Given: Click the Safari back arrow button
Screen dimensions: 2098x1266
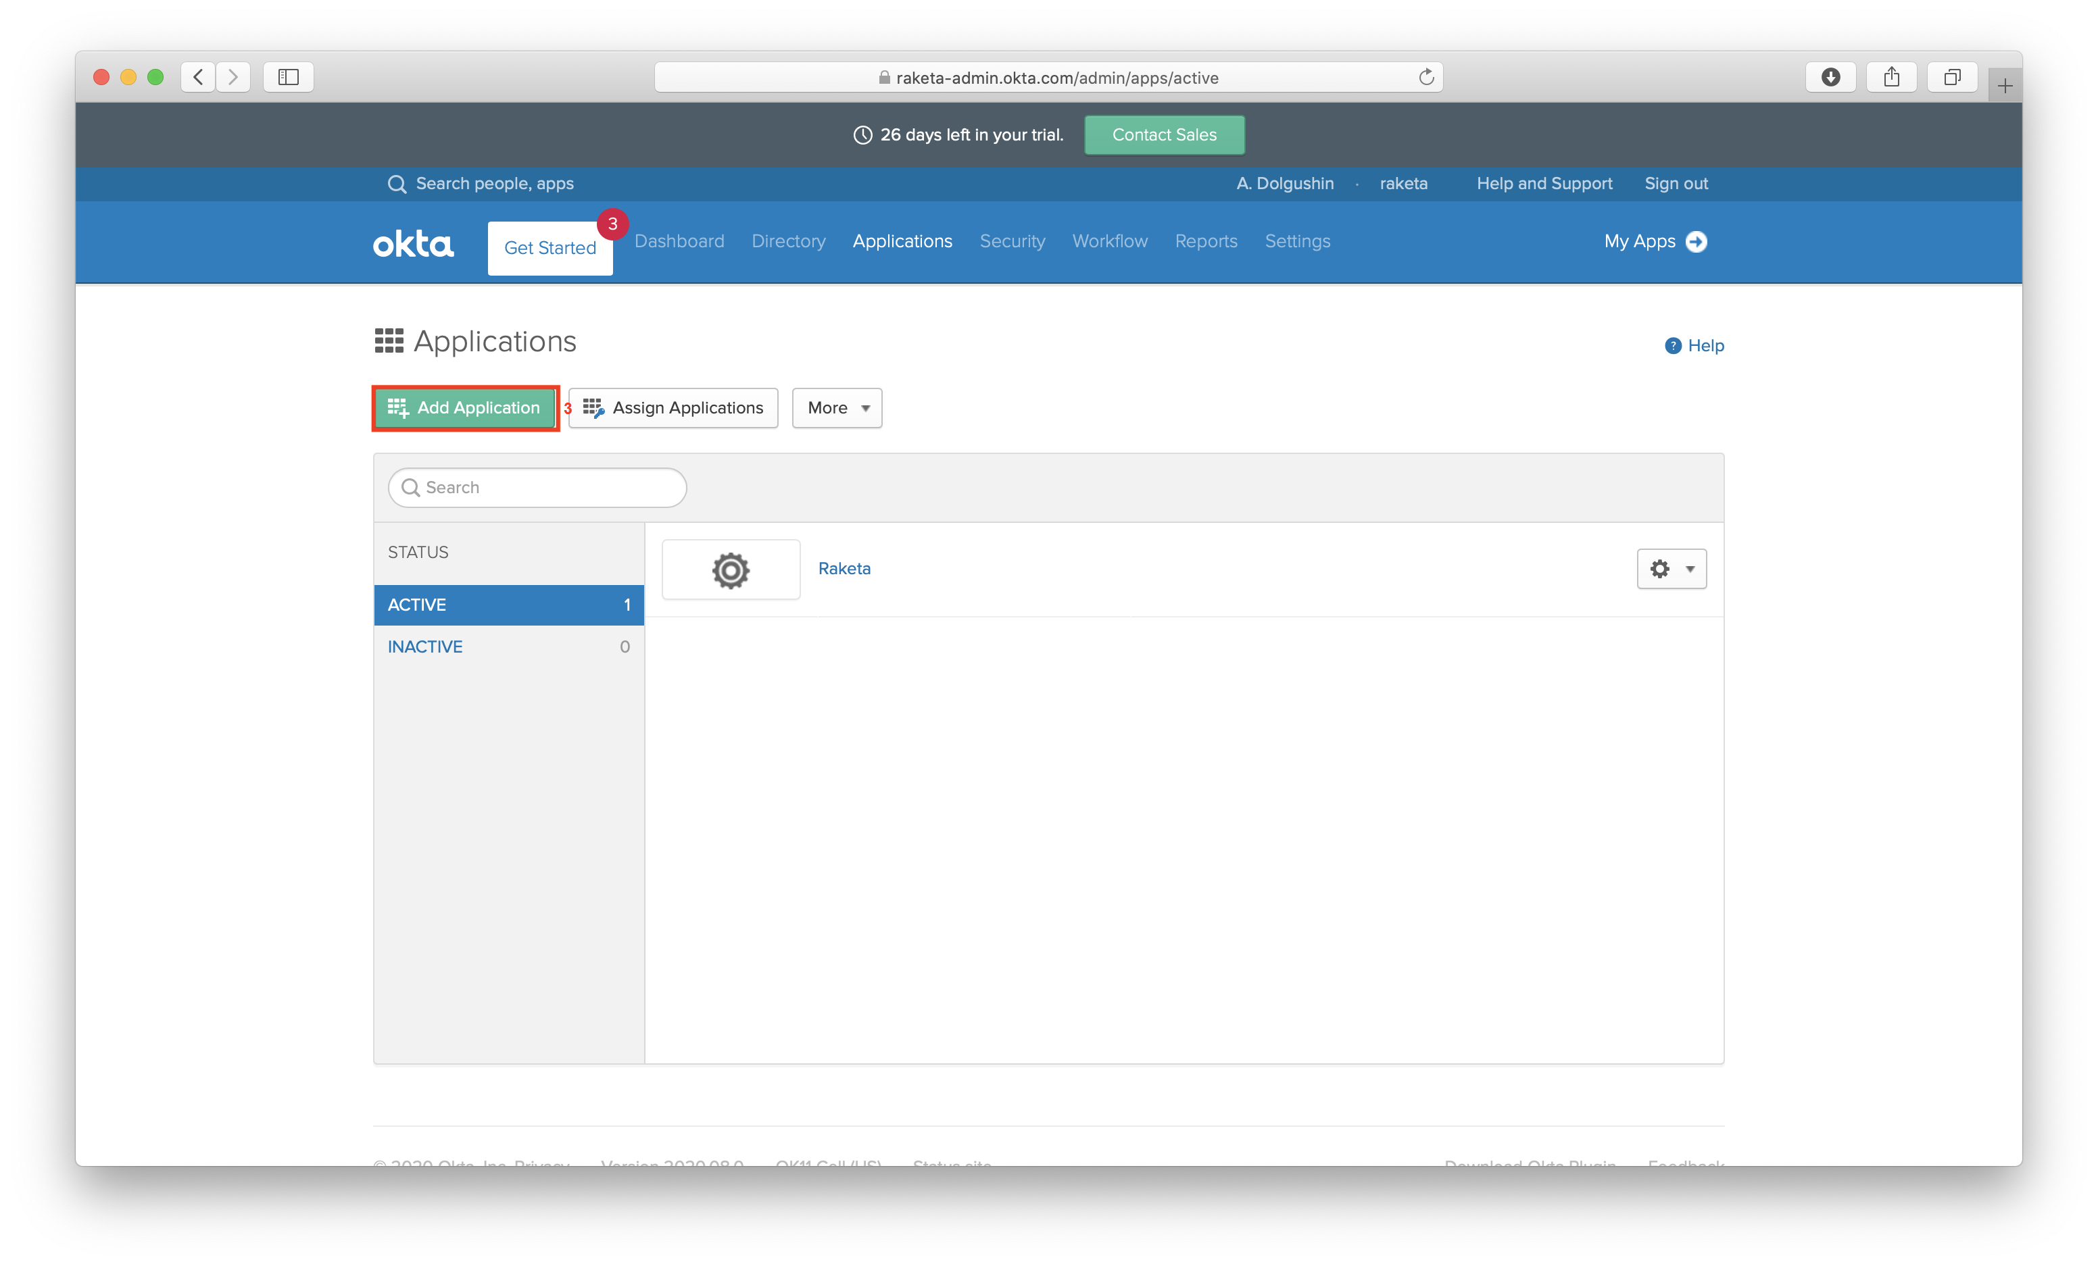Looking at the screenshot, I should click(x=199, y=76).
